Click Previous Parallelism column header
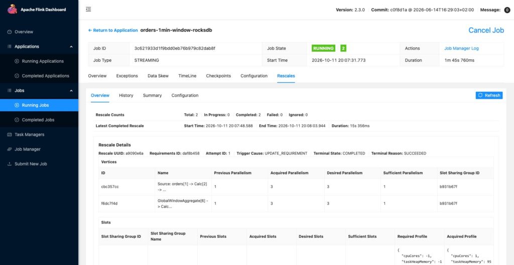 pos(233,173)
